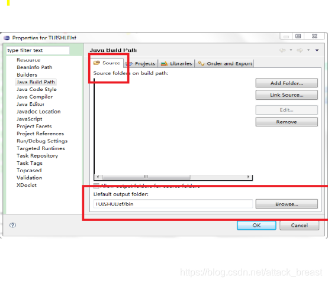Select Task Repository in the tree
Viewport: 328px width, 283px height.
point(37,156)
